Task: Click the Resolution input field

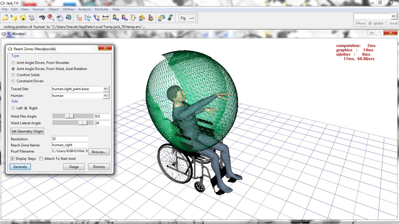Action: pos(70,139)
